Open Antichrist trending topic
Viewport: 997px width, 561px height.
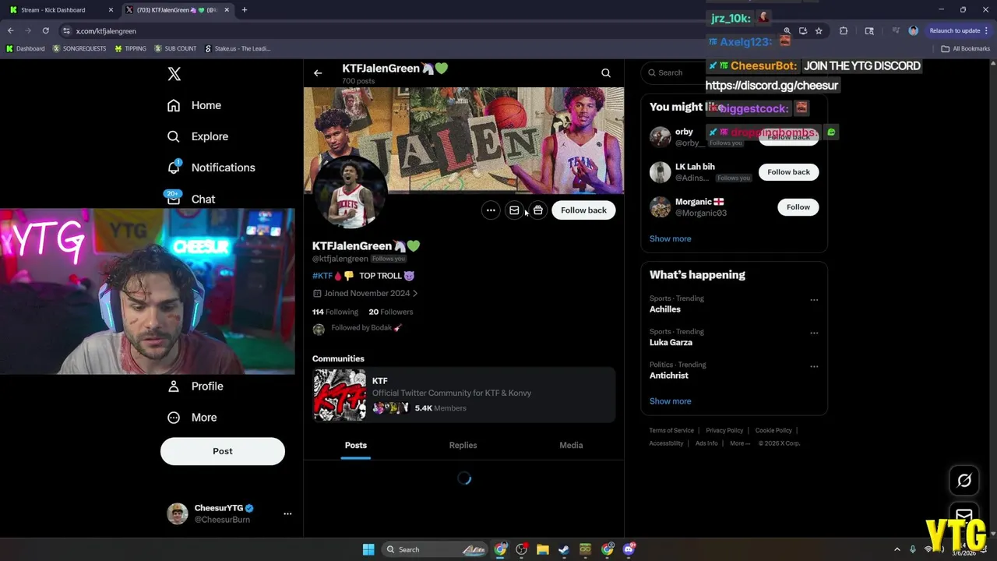point(669,376)
